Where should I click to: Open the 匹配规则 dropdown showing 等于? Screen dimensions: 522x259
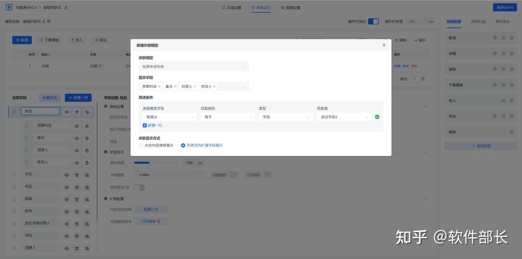[x=228, y=117]
